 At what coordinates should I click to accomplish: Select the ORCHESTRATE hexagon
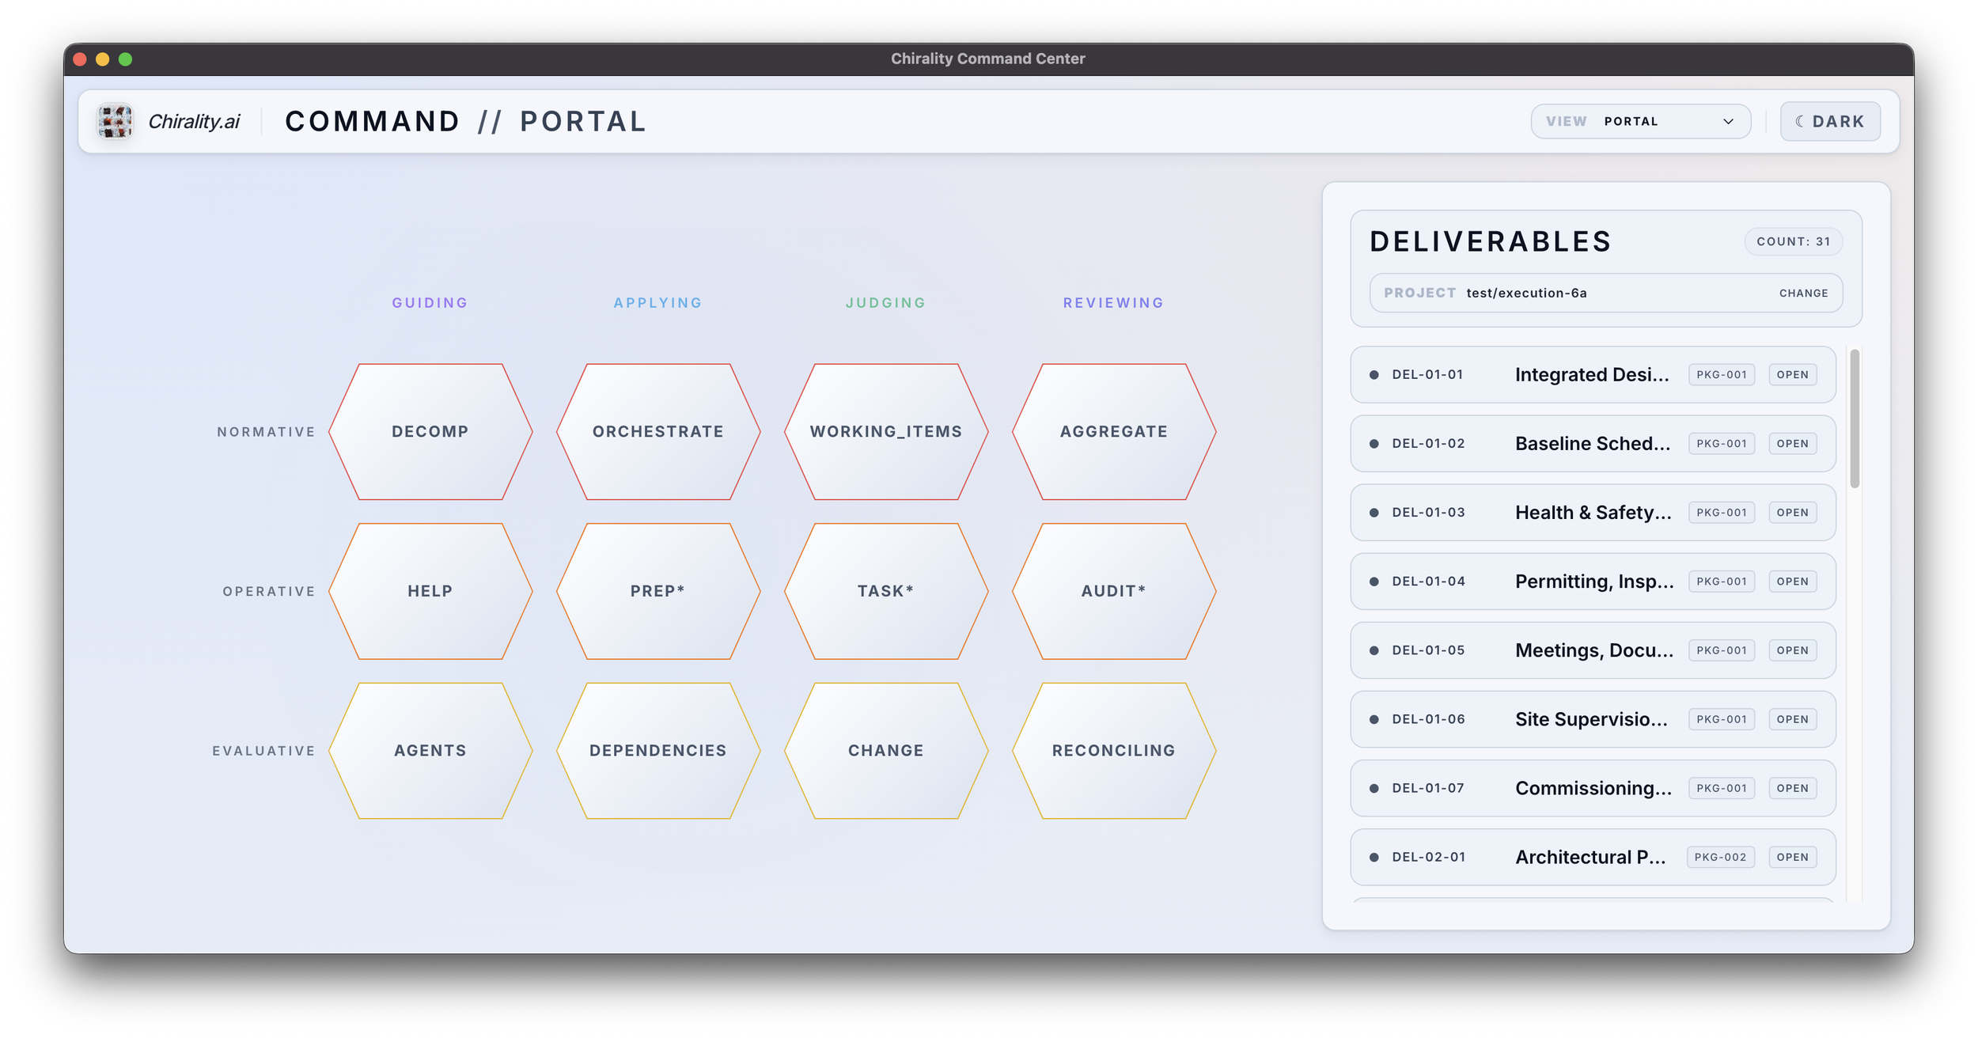[x=658, y=432]
